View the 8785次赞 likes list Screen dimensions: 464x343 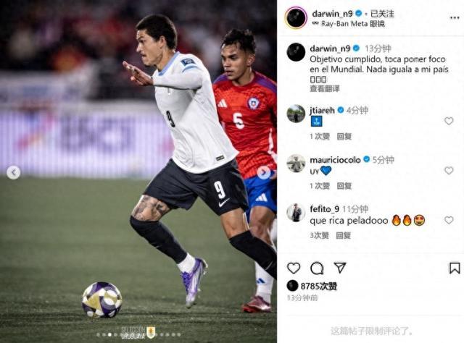pos(319,286)
